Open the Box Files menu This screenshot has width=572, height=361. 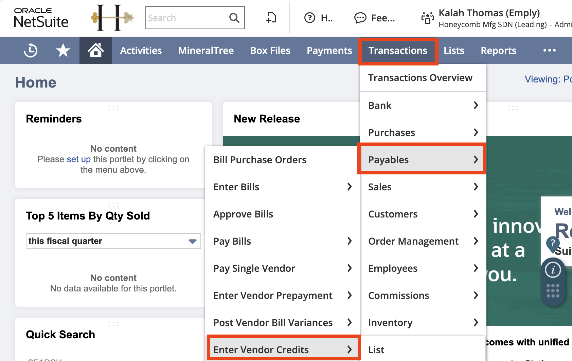pyautogui.click(x=270, y=50)
